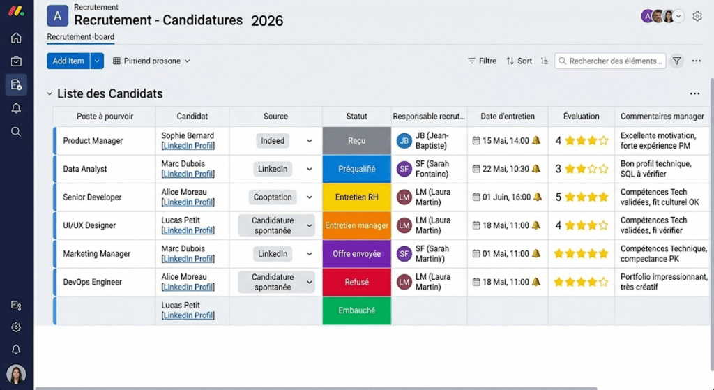The width and height of the screenshot is (714, 390).
Task: Click the Filtre button
Action: (x=483, y=61)
